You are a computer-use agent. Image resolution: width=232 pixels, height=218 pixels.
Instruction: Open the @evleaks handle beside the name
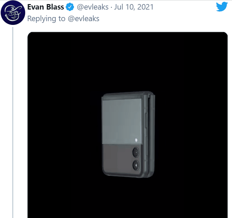coord(93,7)
